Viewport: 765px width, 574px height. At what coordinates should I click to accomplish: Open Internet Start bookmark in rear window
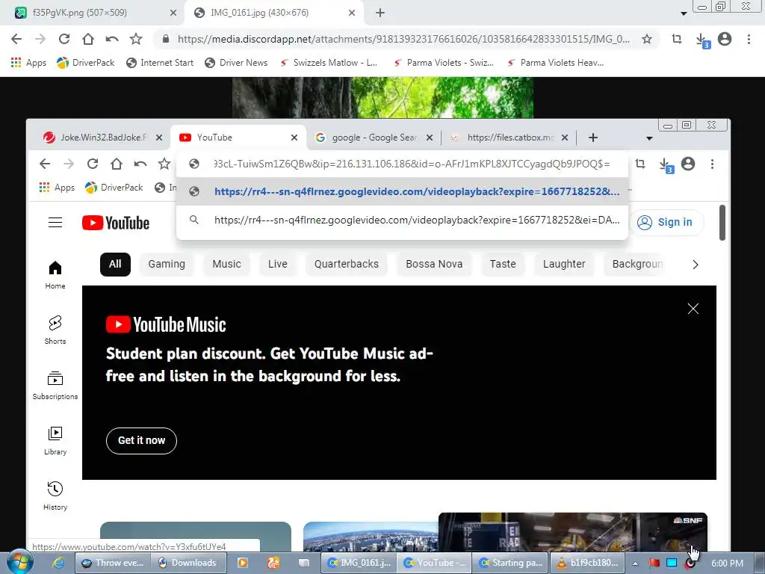tap(160, 63)
